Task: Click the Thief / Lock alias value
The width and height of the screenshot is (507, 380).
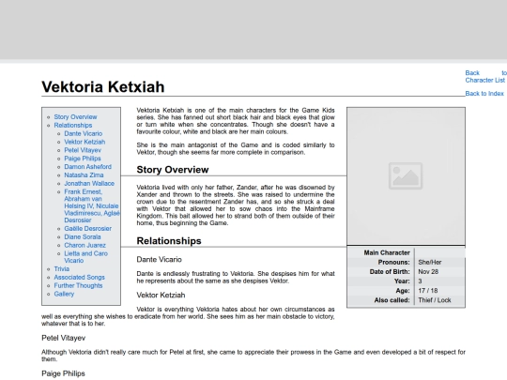Action: coord(435,300)
